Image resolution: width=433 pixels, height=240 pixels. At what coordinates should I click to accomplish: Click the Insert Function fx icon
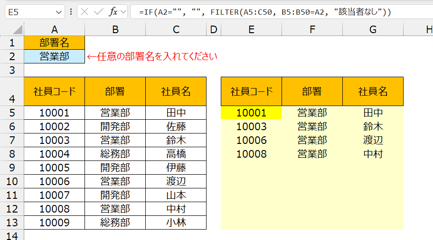(113, 12)
